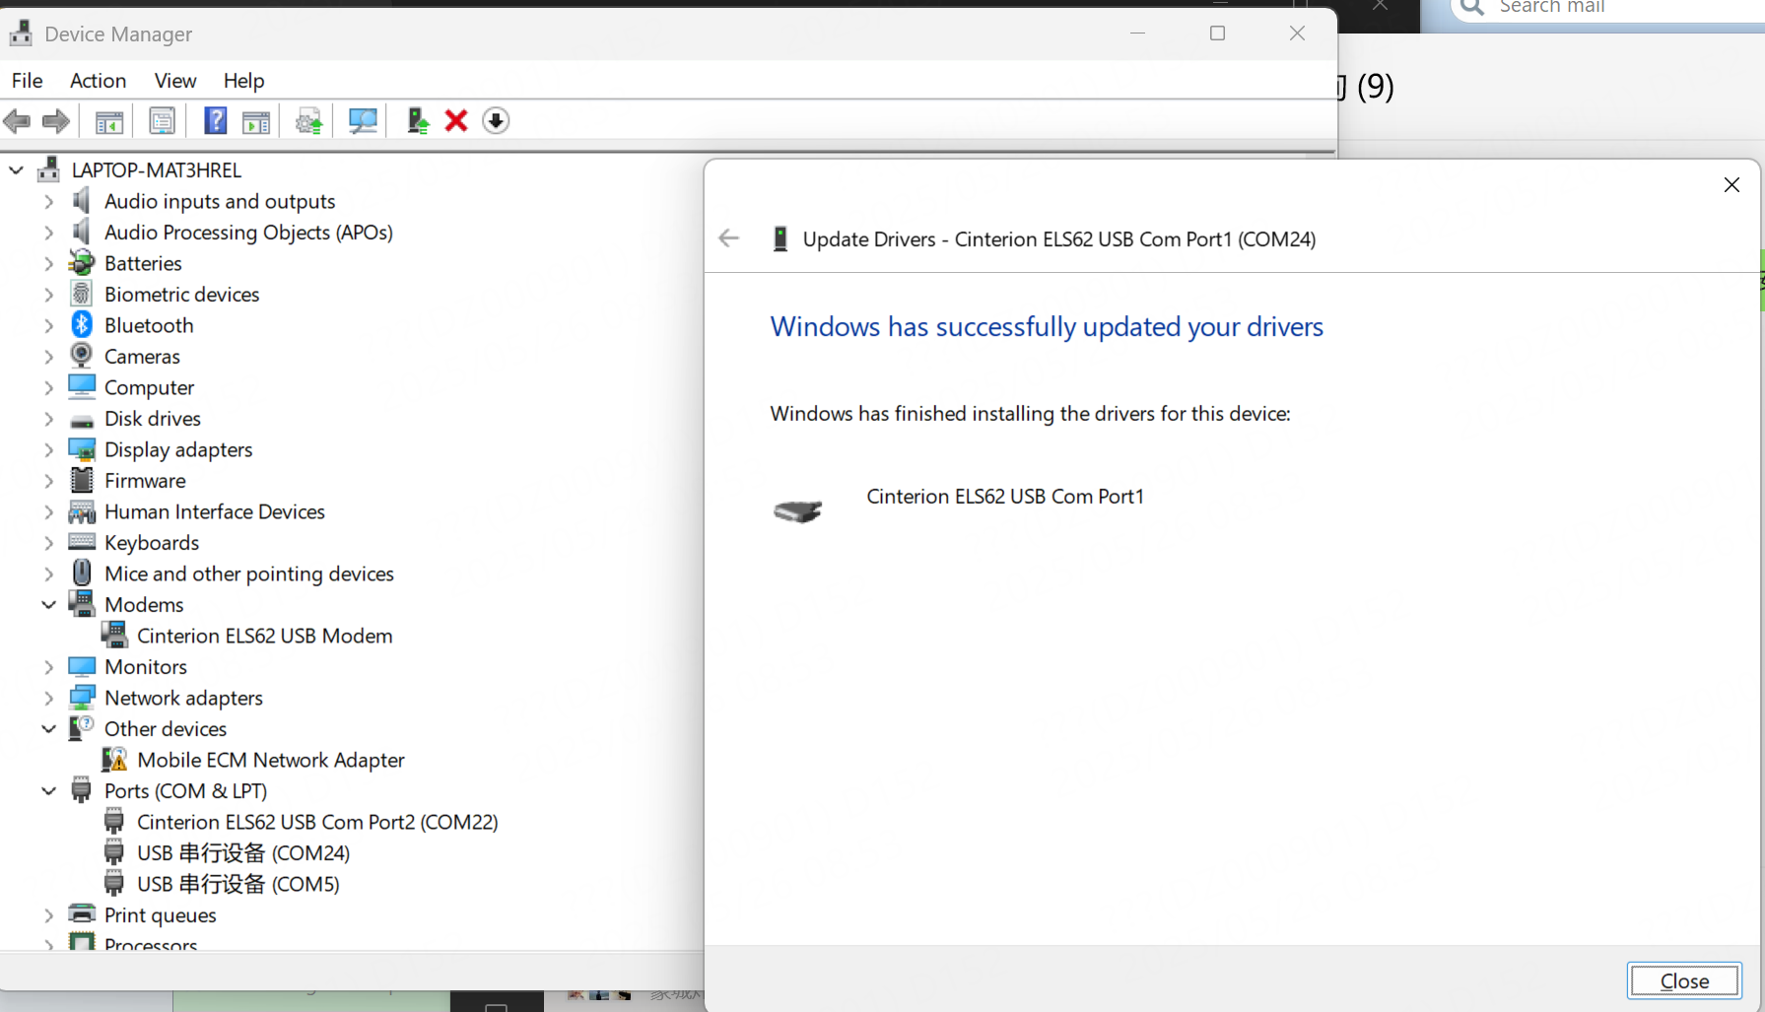
Task: Click the Disable device down-arrow icon
Action: point(496,121)
